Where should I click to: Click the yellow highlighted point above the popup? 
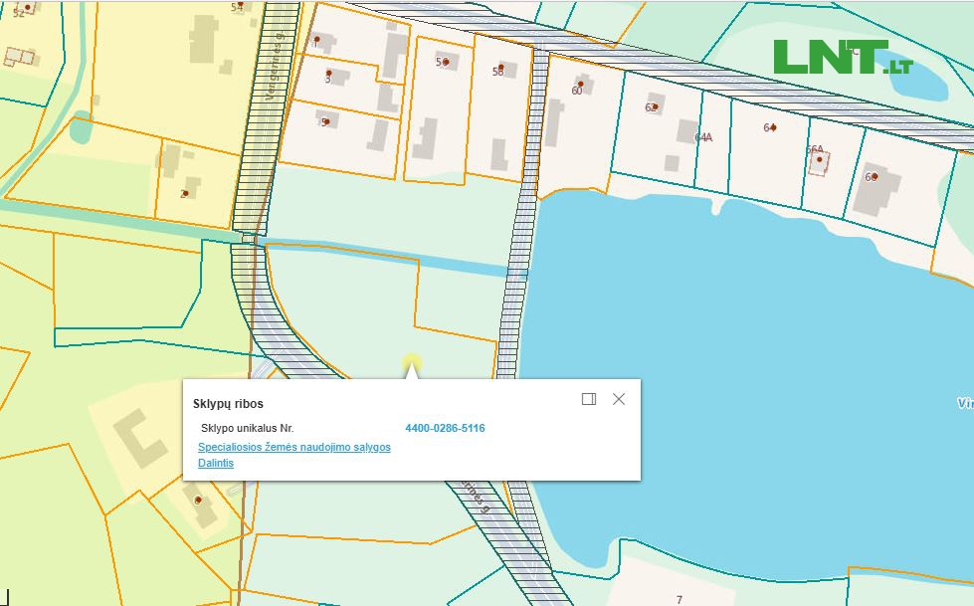click(x=411, y=362)
